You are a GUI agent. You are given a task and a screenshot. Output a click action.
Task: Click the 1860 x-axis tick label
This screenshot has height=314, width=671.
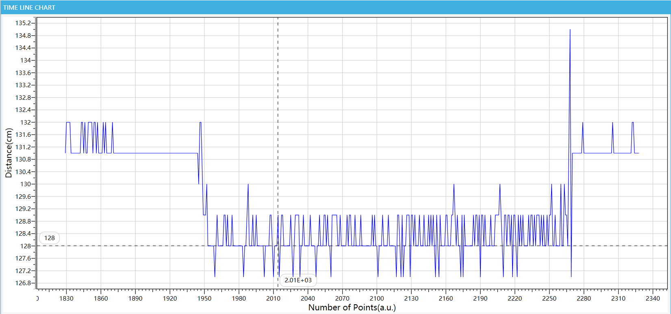coord(101,299)
